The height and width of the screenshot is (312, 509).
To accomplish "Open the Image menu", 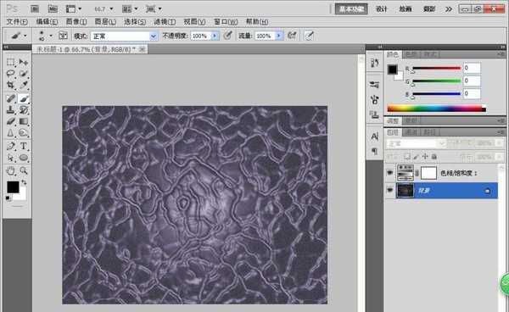I will tap(76, 22).
